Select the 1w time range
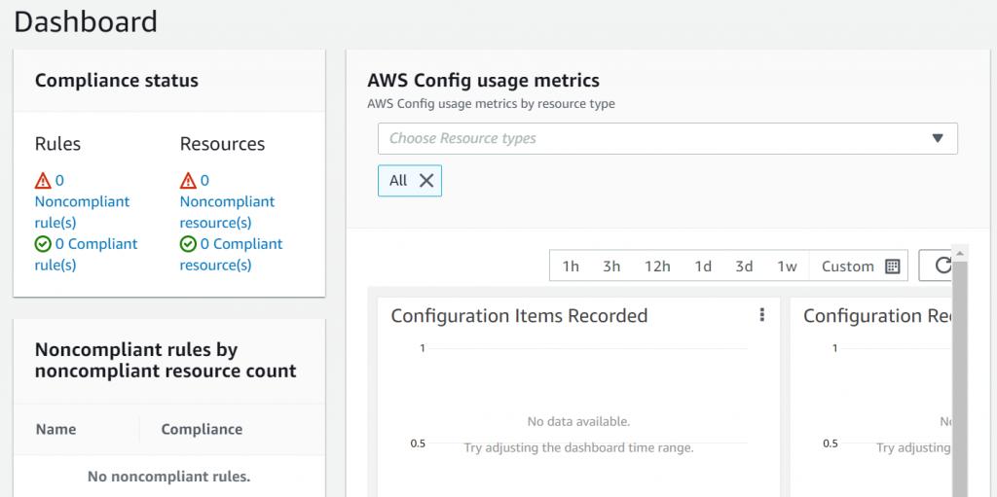Image resolution: width=997 pixels, height=497 pixels. click(x=787, y=266)
